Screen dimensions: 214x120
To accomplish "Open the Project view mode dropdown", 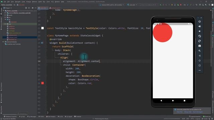I will (x=7, y=8).
